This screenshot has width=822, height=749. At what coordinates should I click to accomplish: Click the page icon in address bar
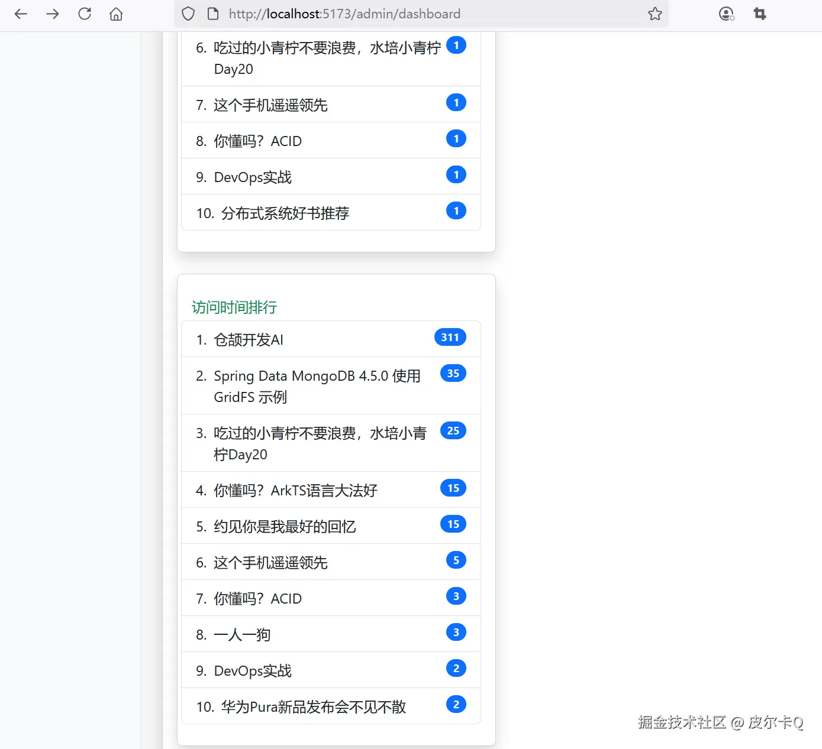tap(212, 13)
